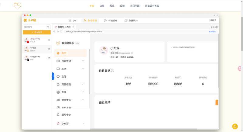
Task: Expand the 数据中心 dropdown
Action: click(x=83, y=100)
